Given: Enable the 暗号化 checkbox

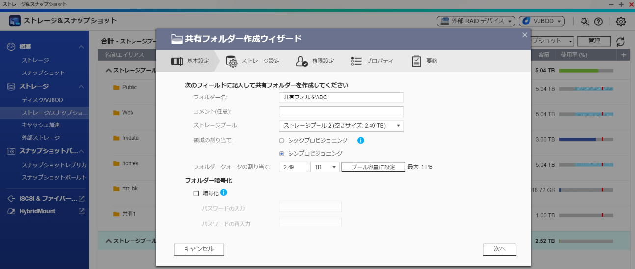Looking at the screenshot, I should 196,193.
